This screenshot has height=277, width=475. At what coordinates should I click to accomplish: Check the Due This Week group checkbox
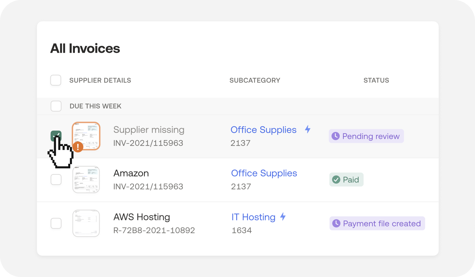[56, 106]
